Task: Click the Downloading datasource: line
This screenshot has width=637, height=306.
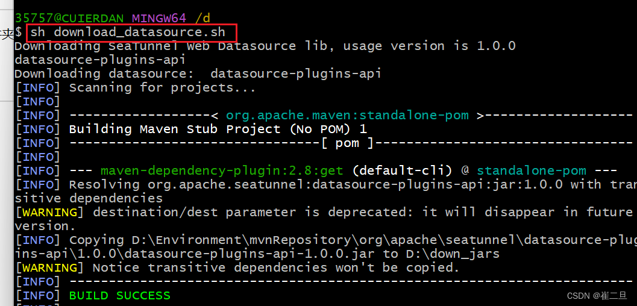Action: (x=197, y=74)
